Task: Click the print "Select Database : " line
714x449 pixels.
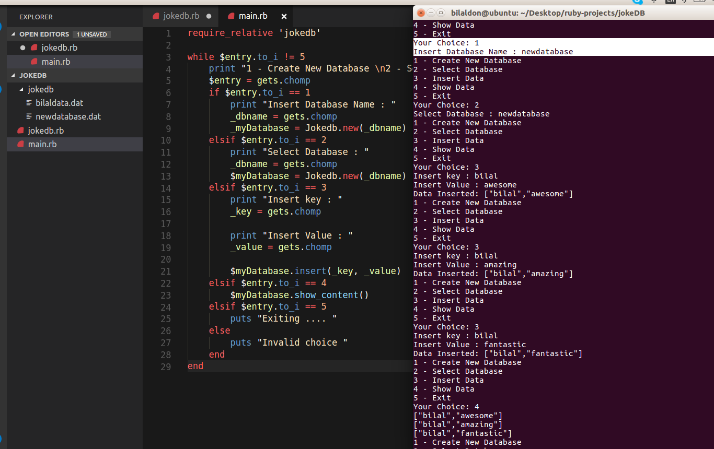Action: 300,152
